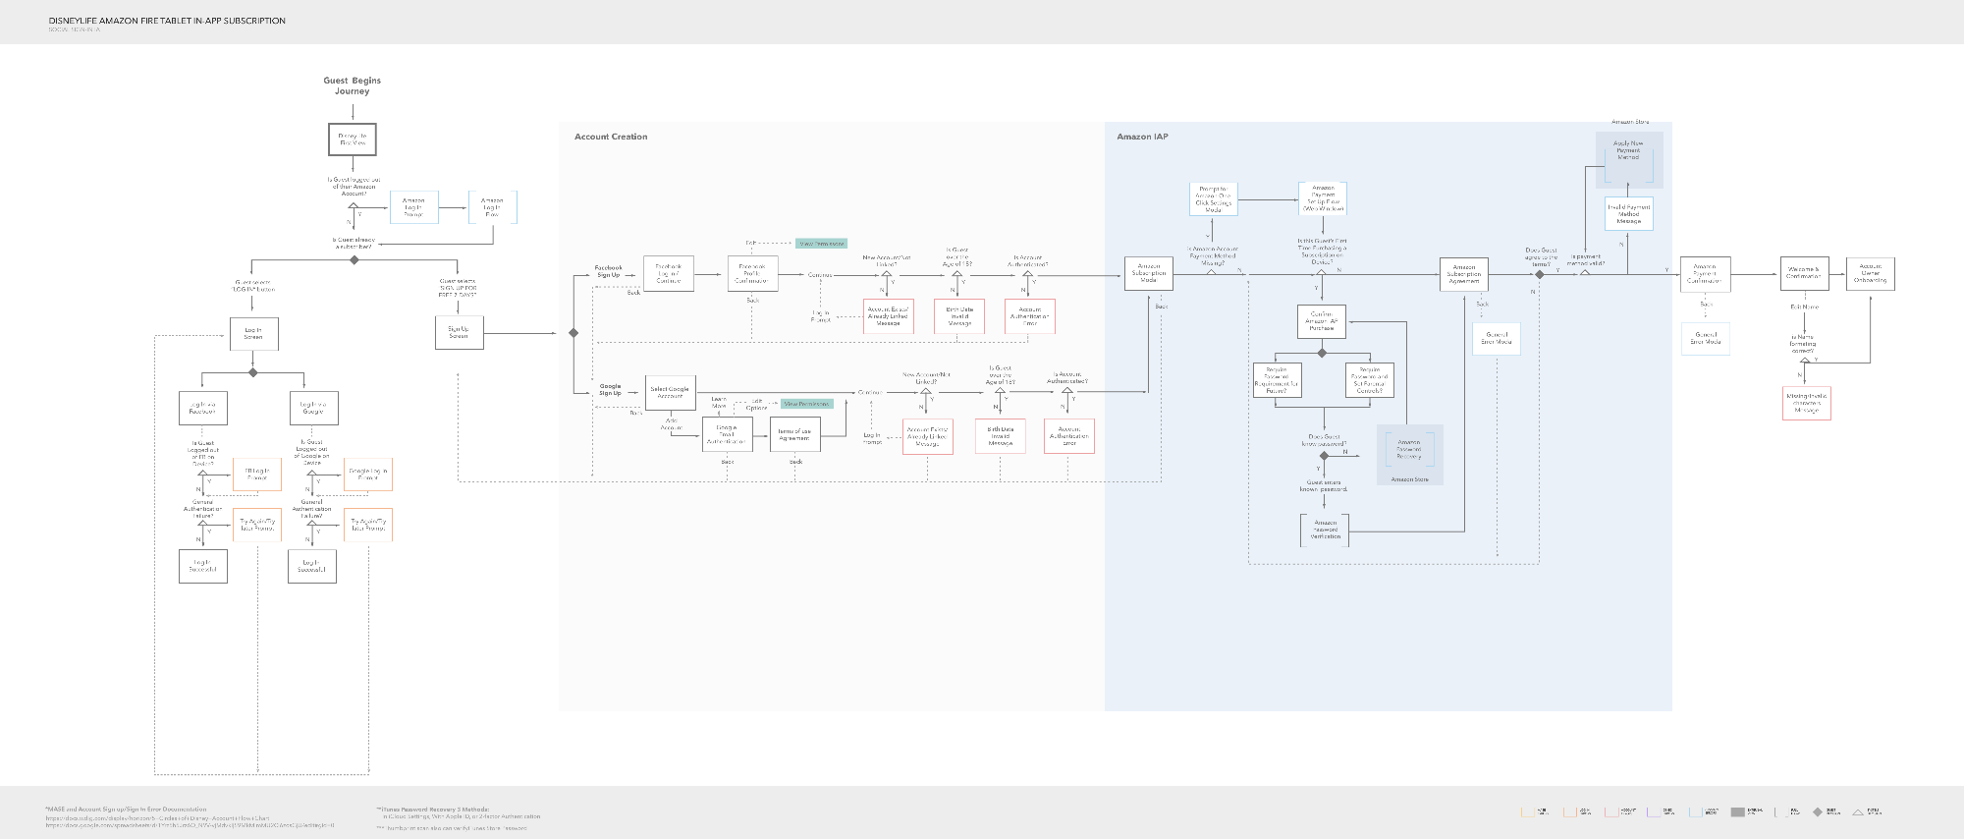Click Log In Successful under the Facebook column
Screen dimensions: 1964x839
point(203,567)
